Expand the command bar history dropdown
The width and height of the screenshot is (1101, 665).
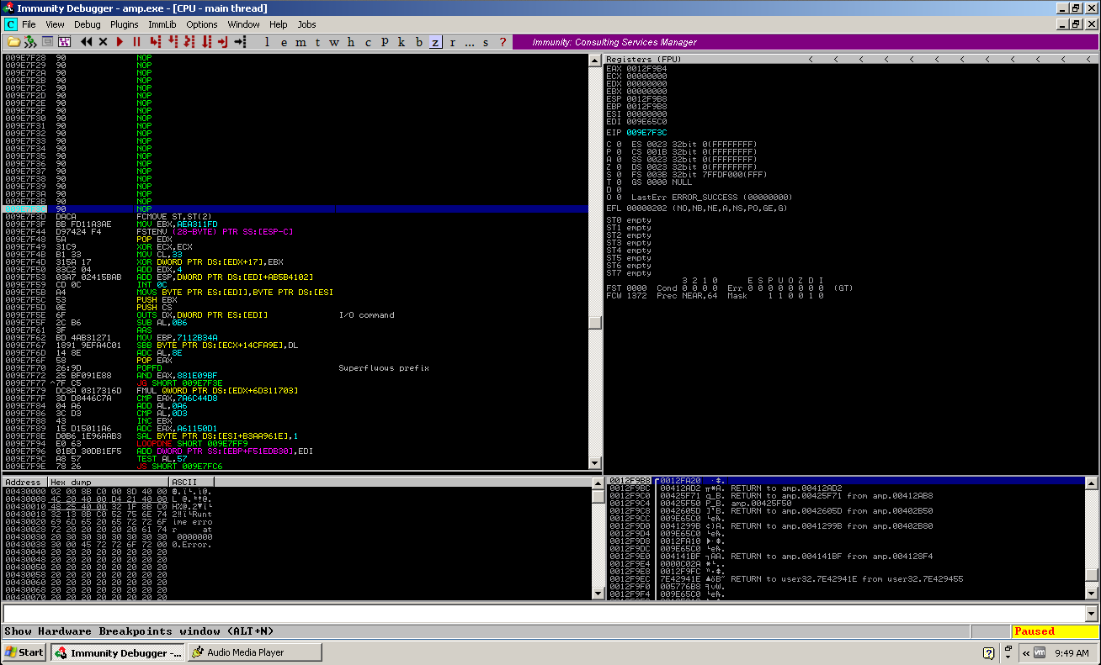pos(1091,614)
